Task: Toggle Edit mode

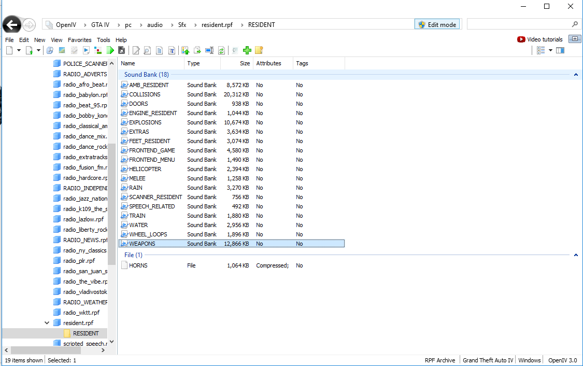Action: coord(437,24)
